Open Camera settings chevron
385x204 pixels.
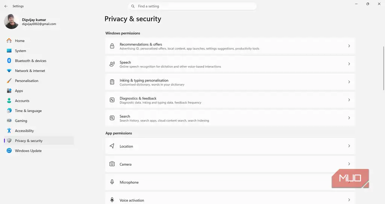tap(349, 164)
